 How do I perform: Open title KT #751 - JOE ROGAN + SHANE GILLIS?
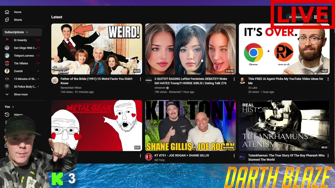click(182, 155)
